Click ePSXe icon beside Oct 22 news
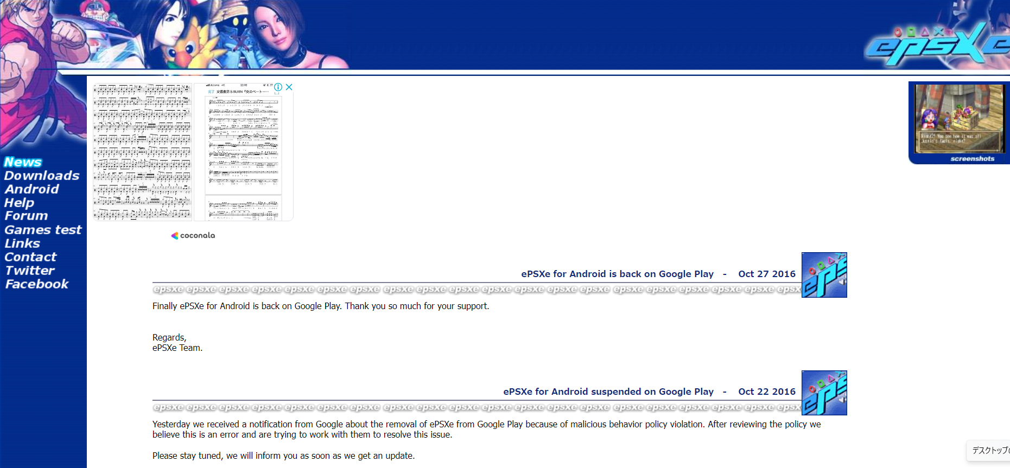Viewport: 1010px width, 468px height. point(824,393)
